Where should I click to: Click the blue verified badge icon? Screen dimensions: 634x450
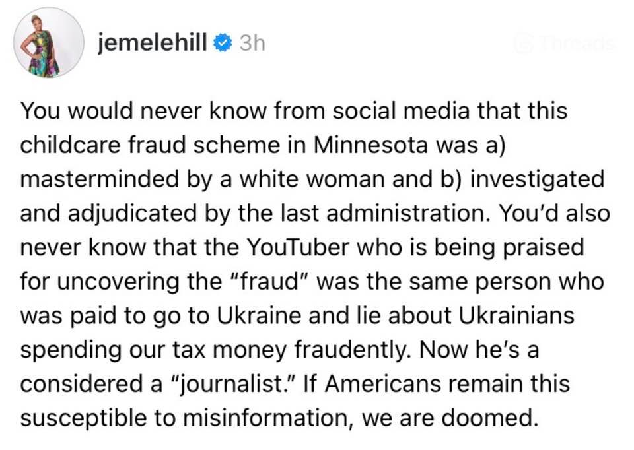[225, 44]
